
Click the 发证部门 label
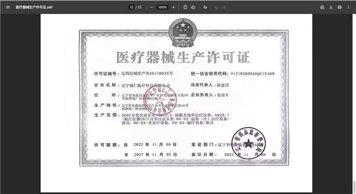click(x=202, y=145)
